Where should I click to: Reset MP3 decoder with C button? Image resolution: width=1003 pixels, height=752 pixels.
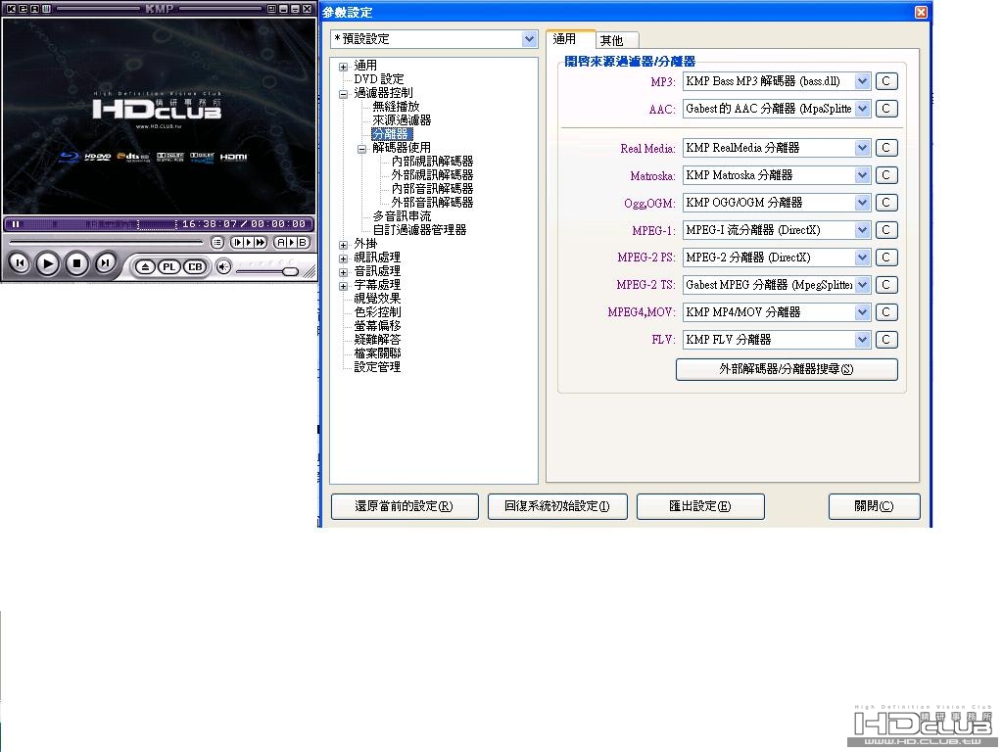(x=885, y=81)
